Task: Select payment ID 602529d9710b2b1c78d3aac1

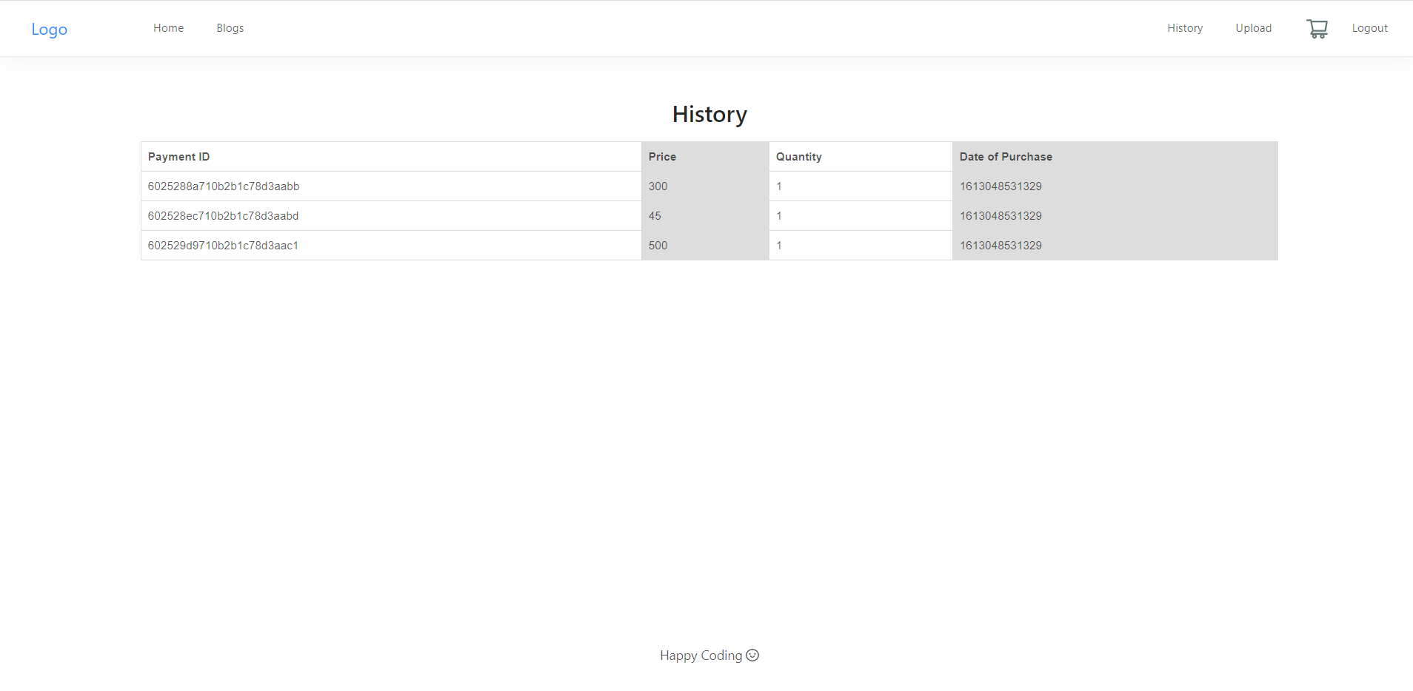Action: (223, 245)
